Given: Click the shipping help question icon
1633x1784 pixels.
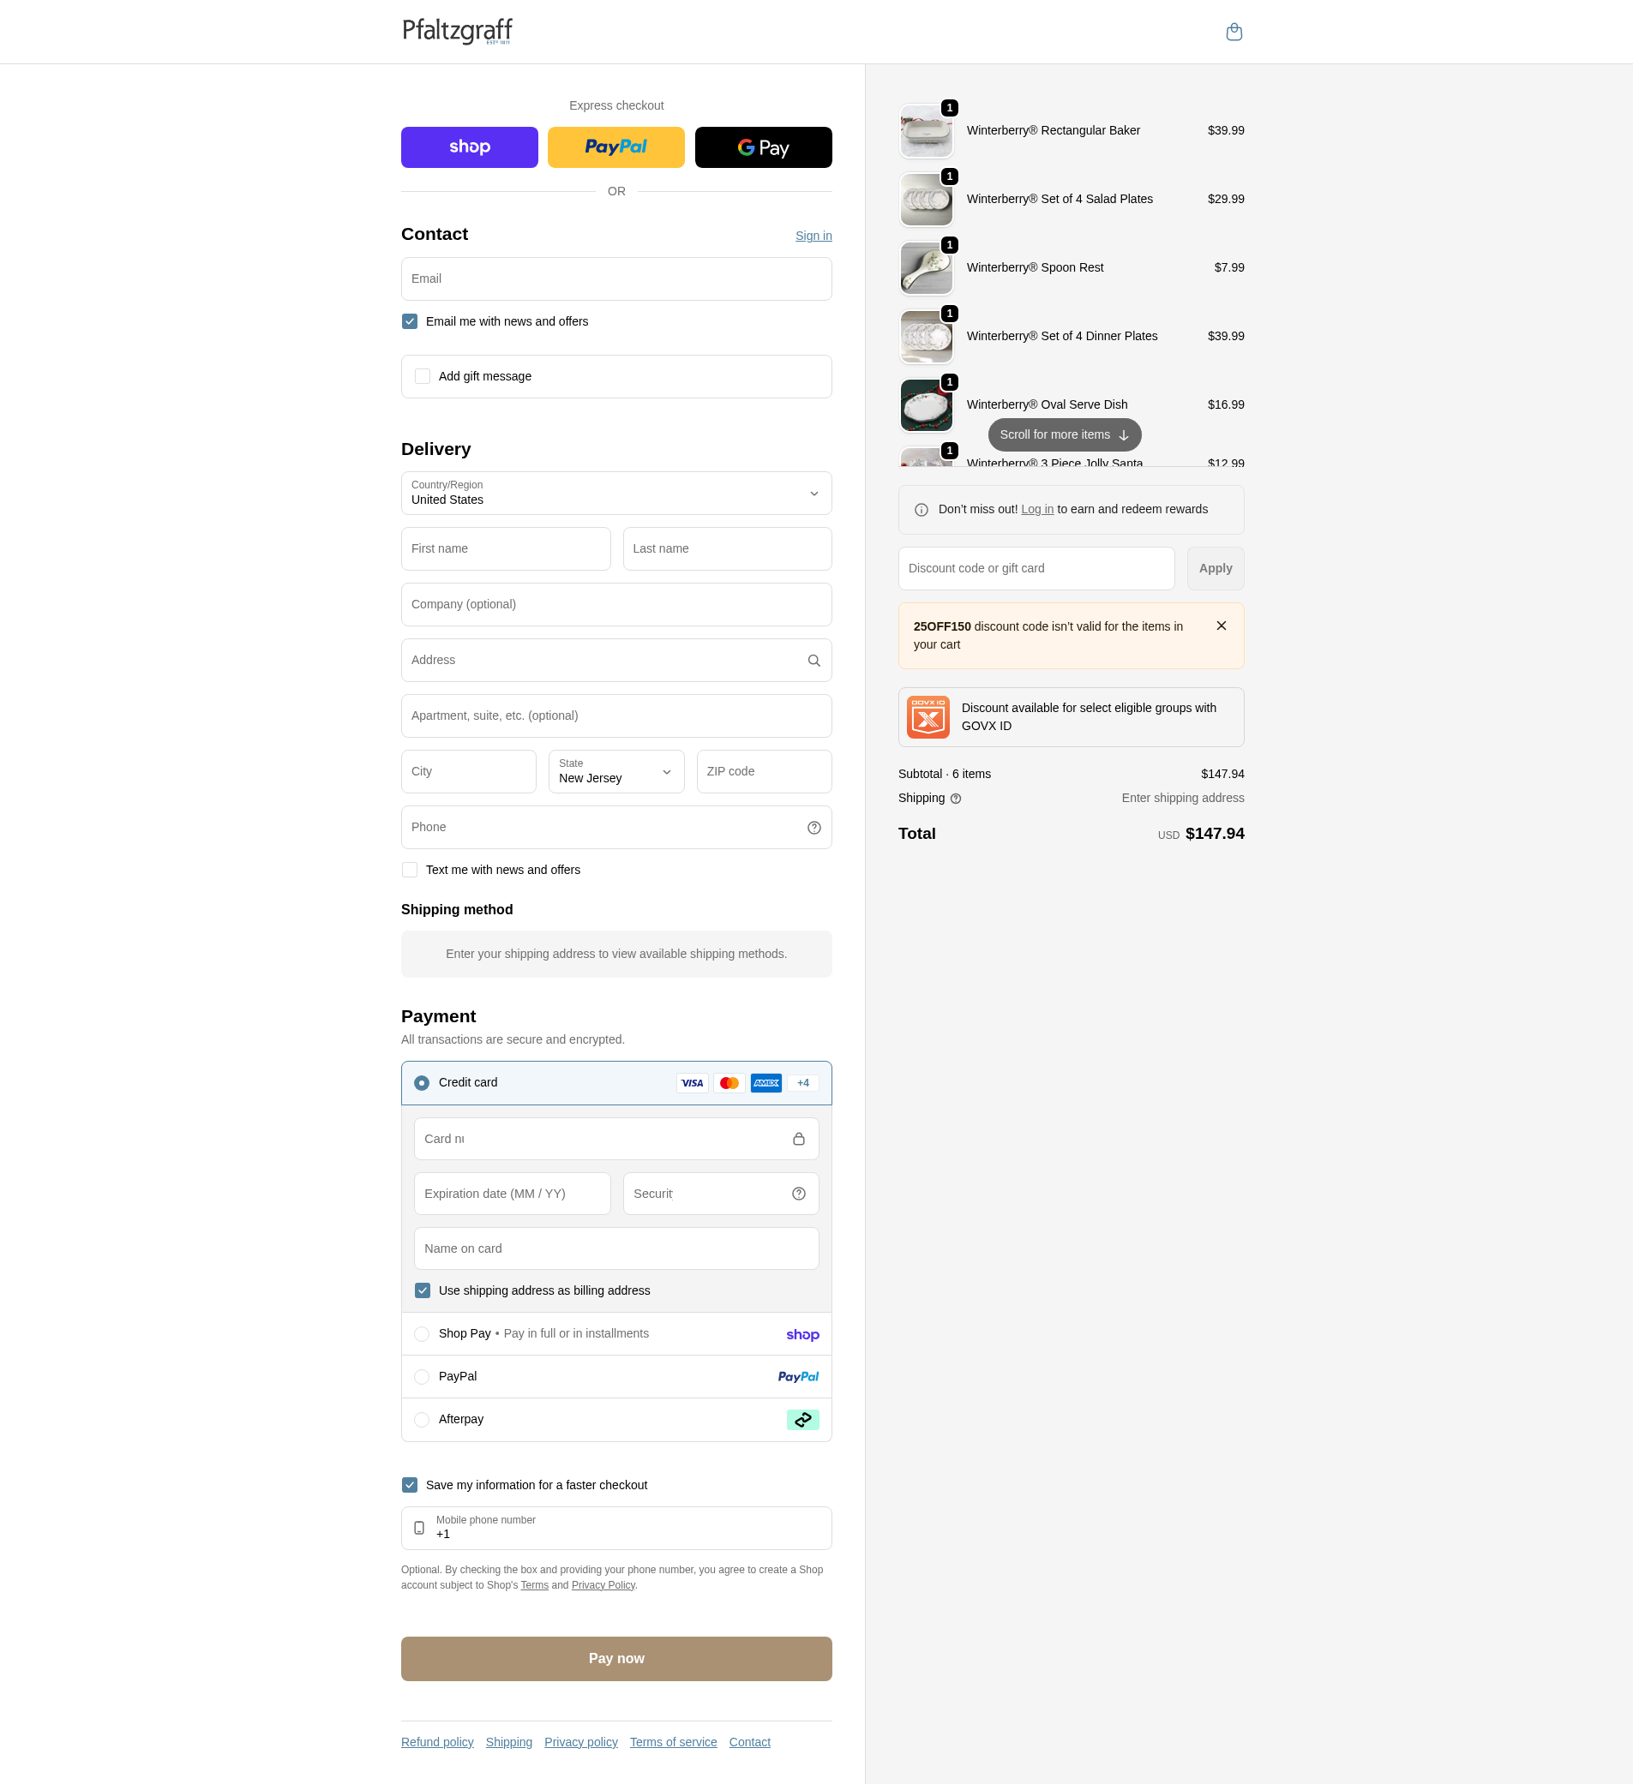Looking at the screenshot, I should [955, 799].
